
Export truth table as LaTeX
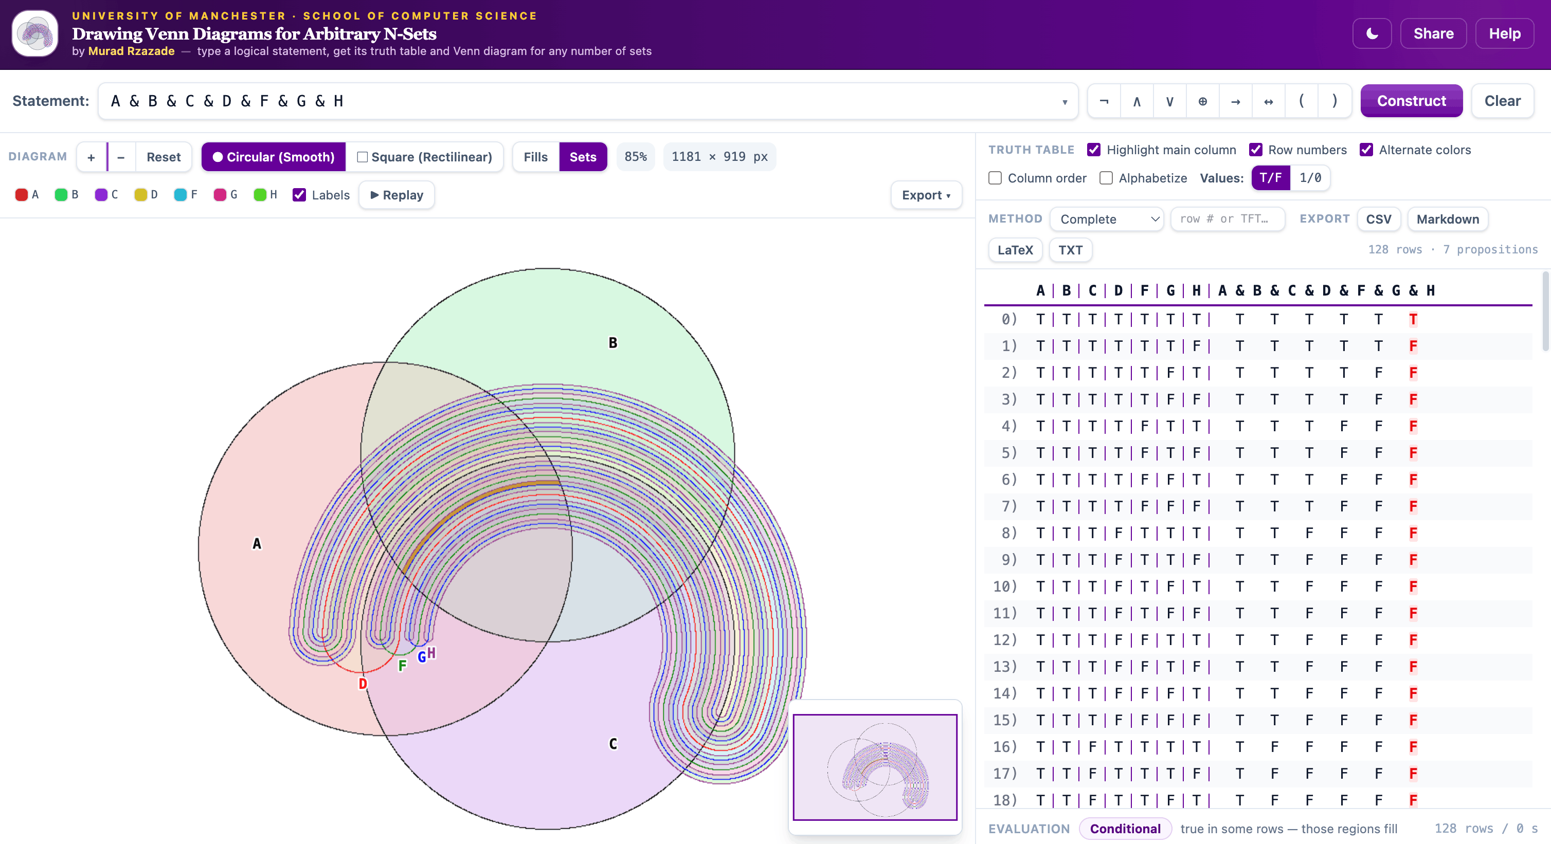point(1015,250)
